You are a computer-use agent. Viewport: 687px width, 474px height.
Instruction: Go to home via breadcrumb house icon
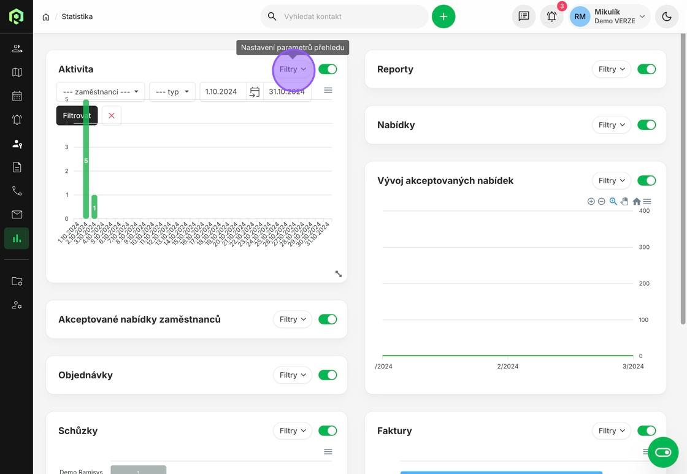click(x=46, y=17)
